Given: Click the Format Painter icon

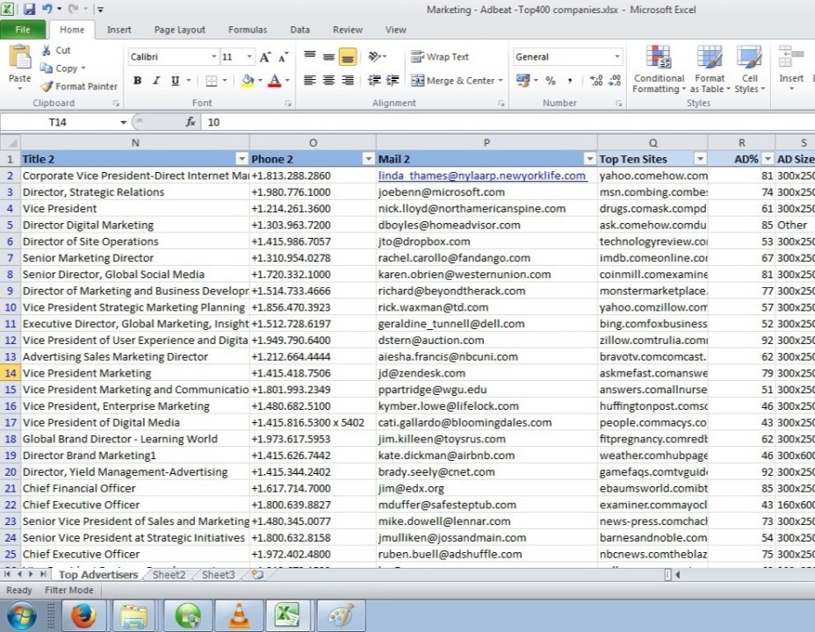Looking at the screenshot, I should [47, 87].
